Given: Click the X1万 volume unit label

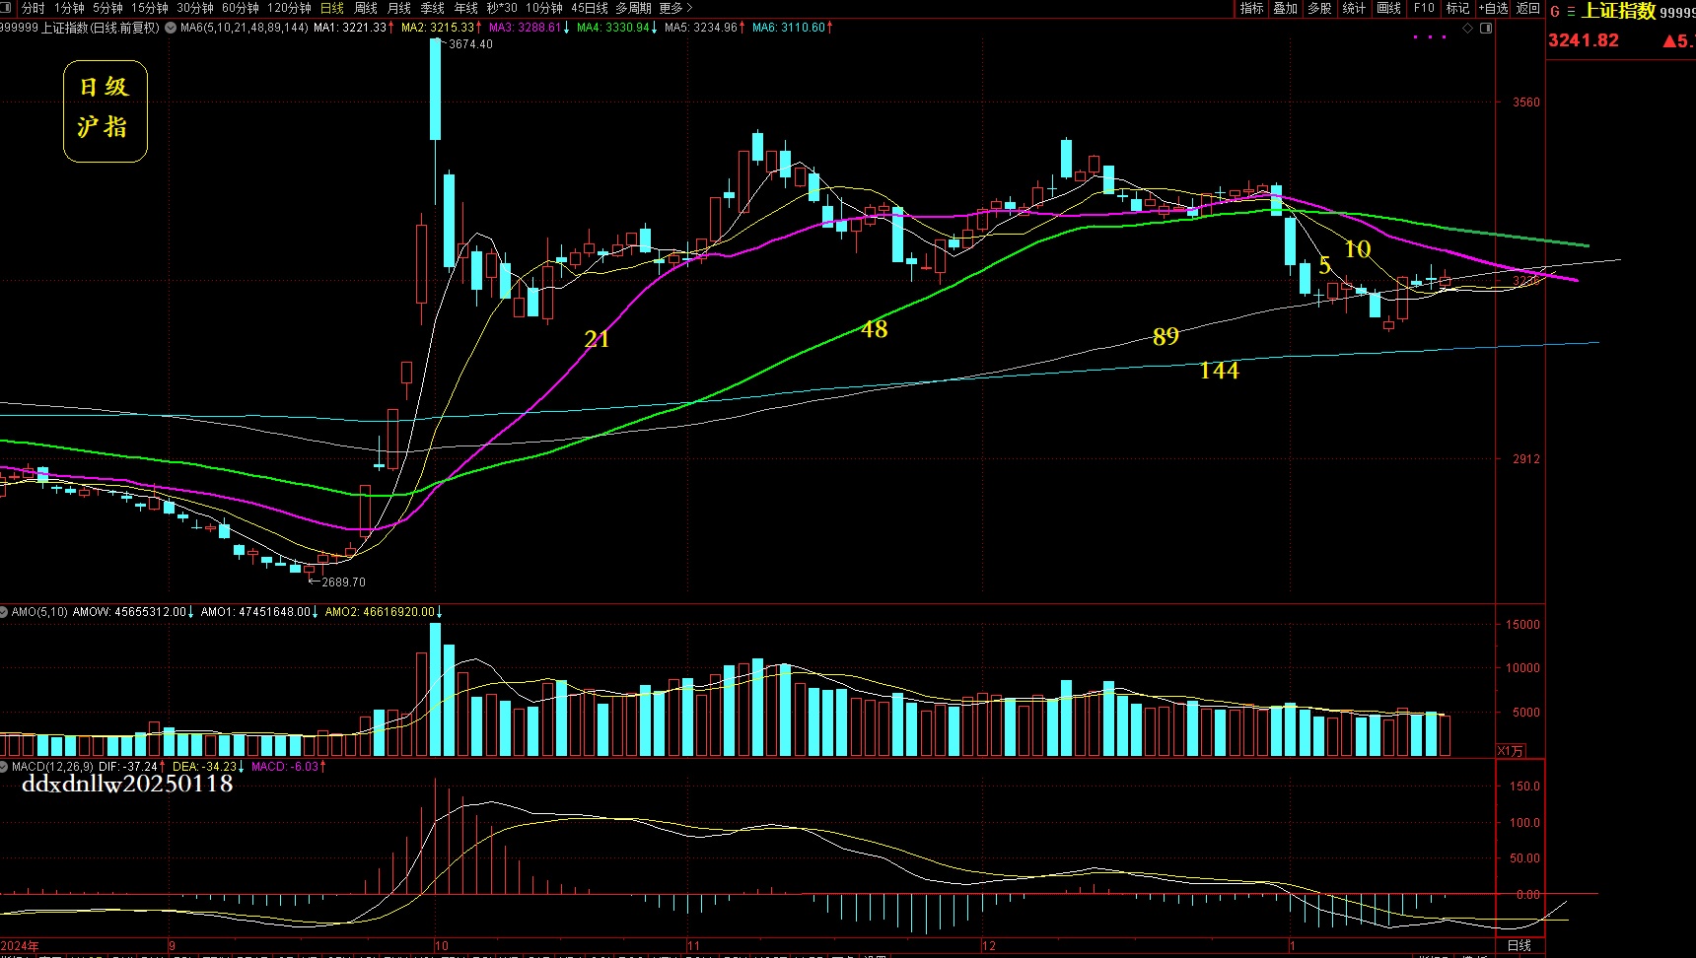Looking at the screenshot, I should (1511, 751).
